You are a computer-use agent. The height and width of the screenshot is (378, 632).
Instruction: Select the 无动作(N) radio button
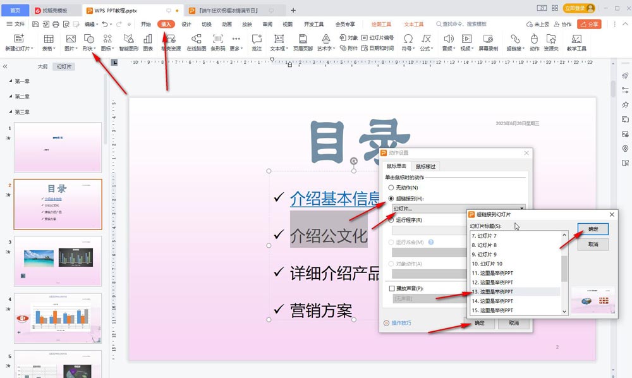[391, 188]
